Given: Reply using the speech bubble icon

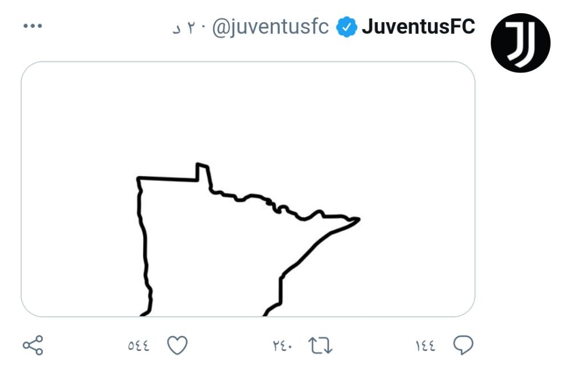Looking at the screenshot, I should coord(463,345).
